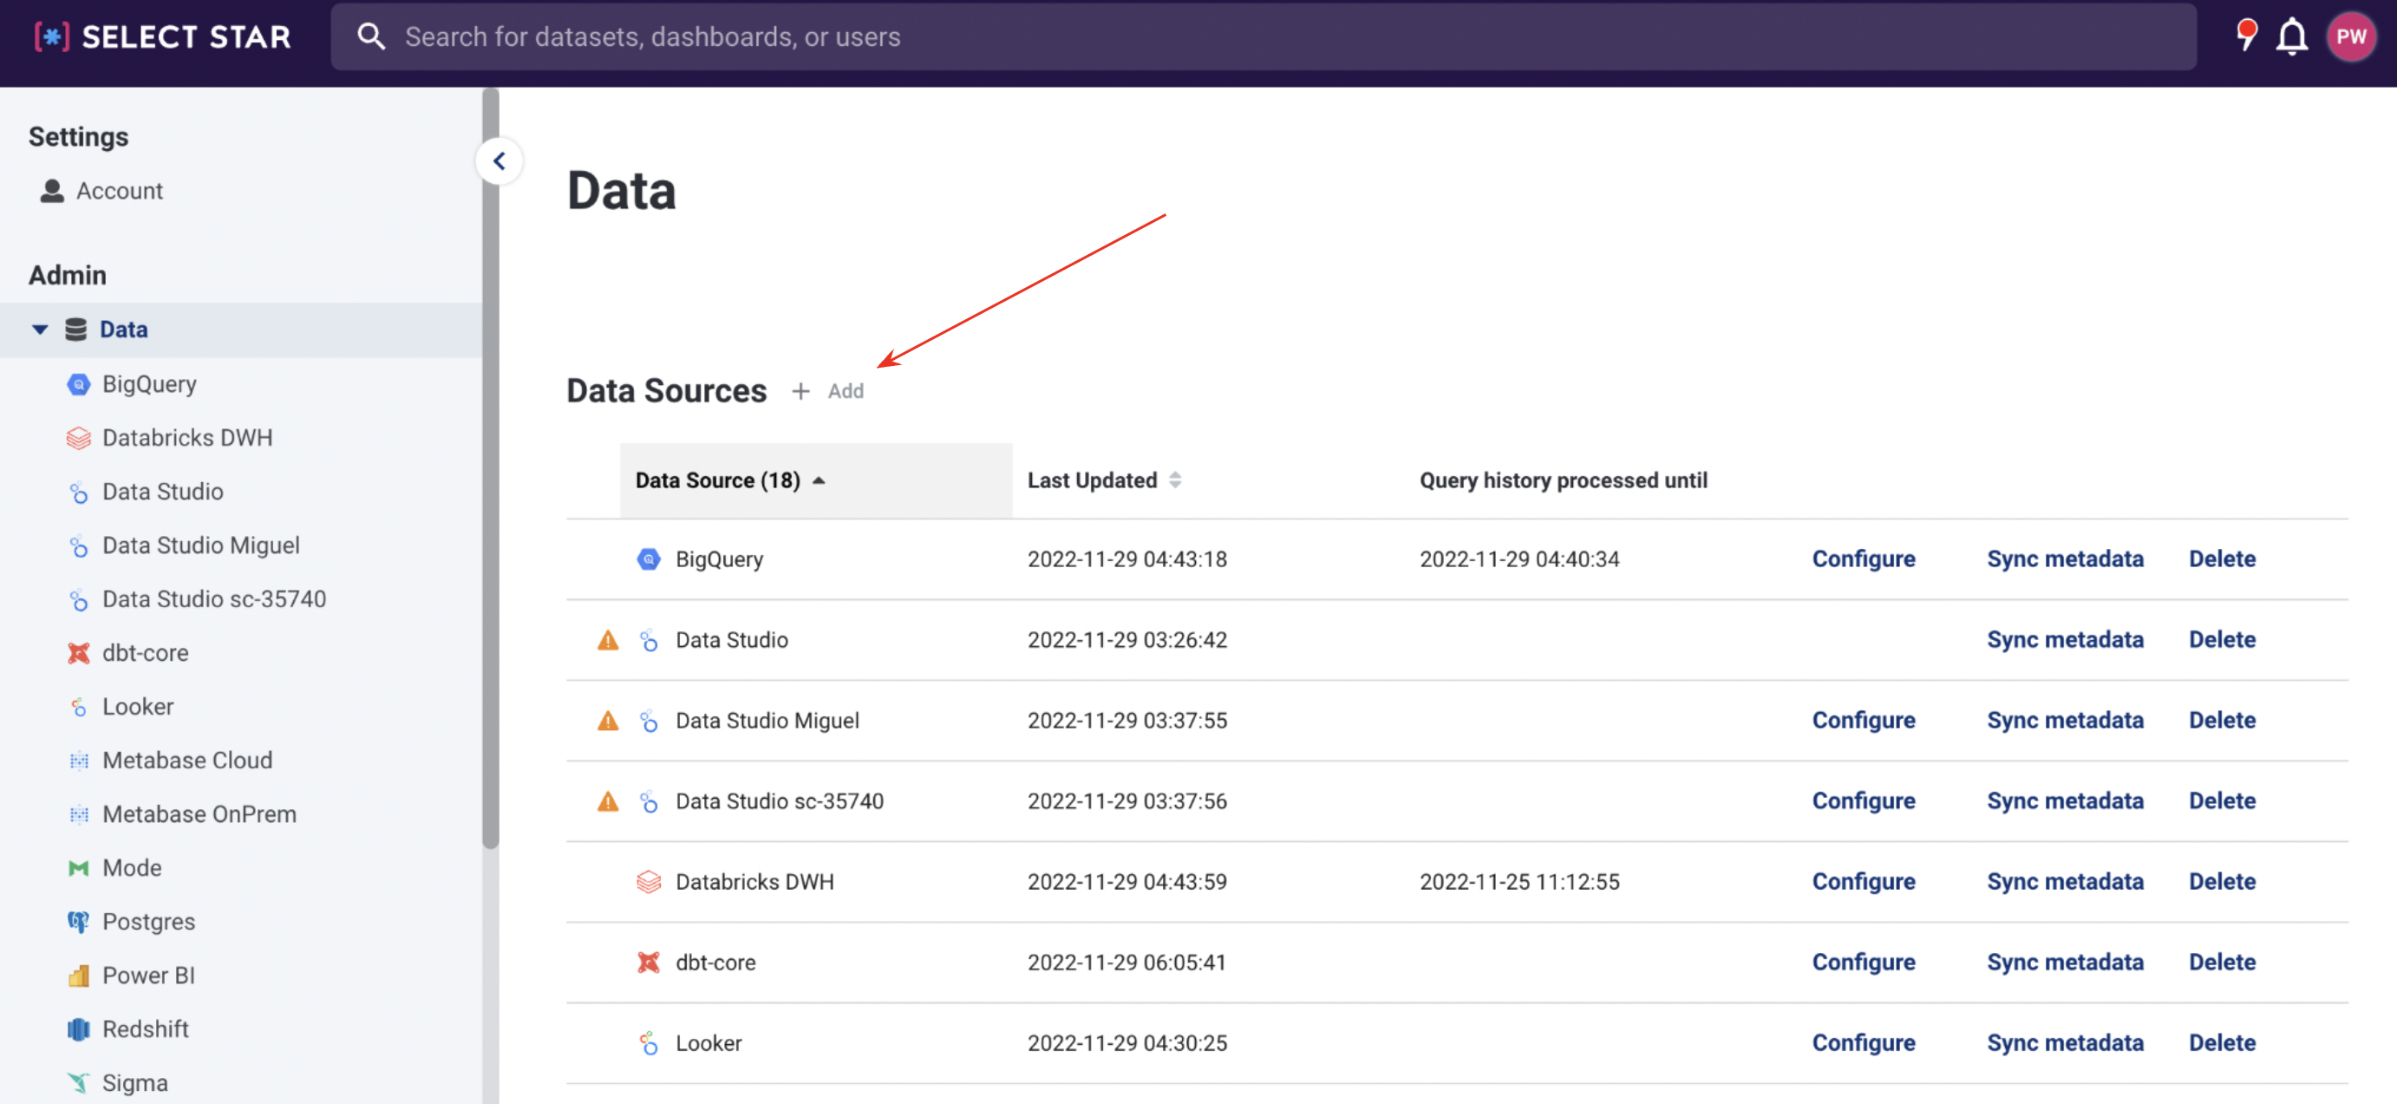Click the red location pin icon
2397x1110 pixels.
(2245, 36)
